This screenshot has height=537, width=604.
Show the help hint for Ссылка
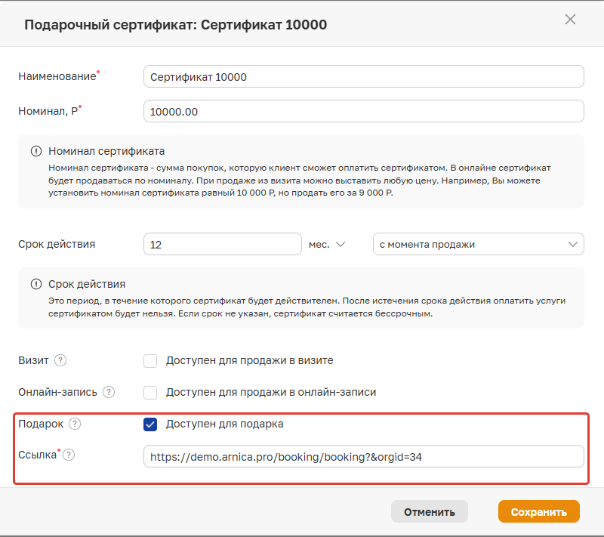pyautogui.click(x=69, y=455)
